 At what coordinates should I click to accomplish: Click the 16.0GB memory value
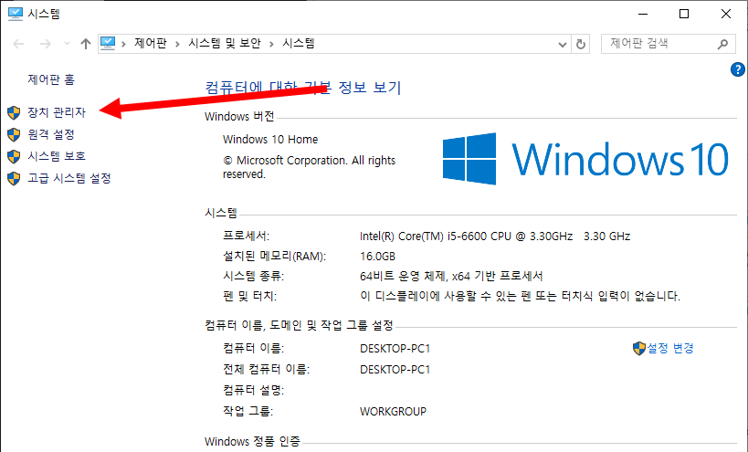[x=377, y=256]
